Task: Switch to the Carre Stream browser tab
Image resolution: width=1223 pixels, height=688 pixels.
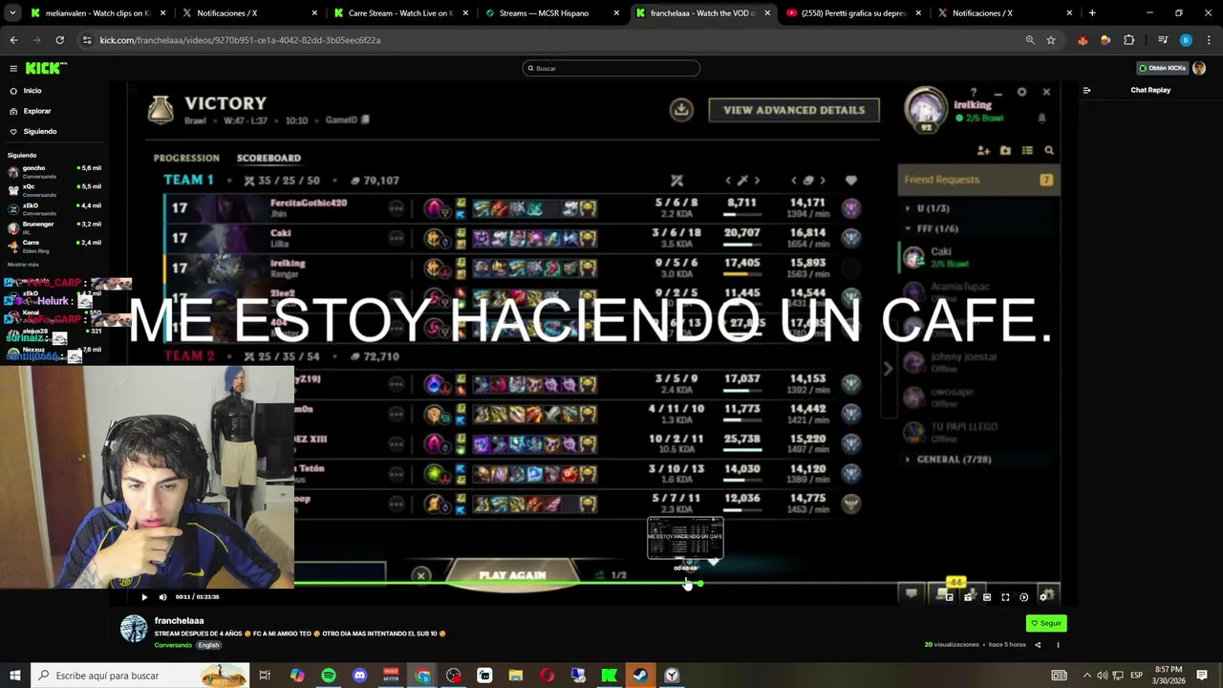Action: [x=399, y=13]
